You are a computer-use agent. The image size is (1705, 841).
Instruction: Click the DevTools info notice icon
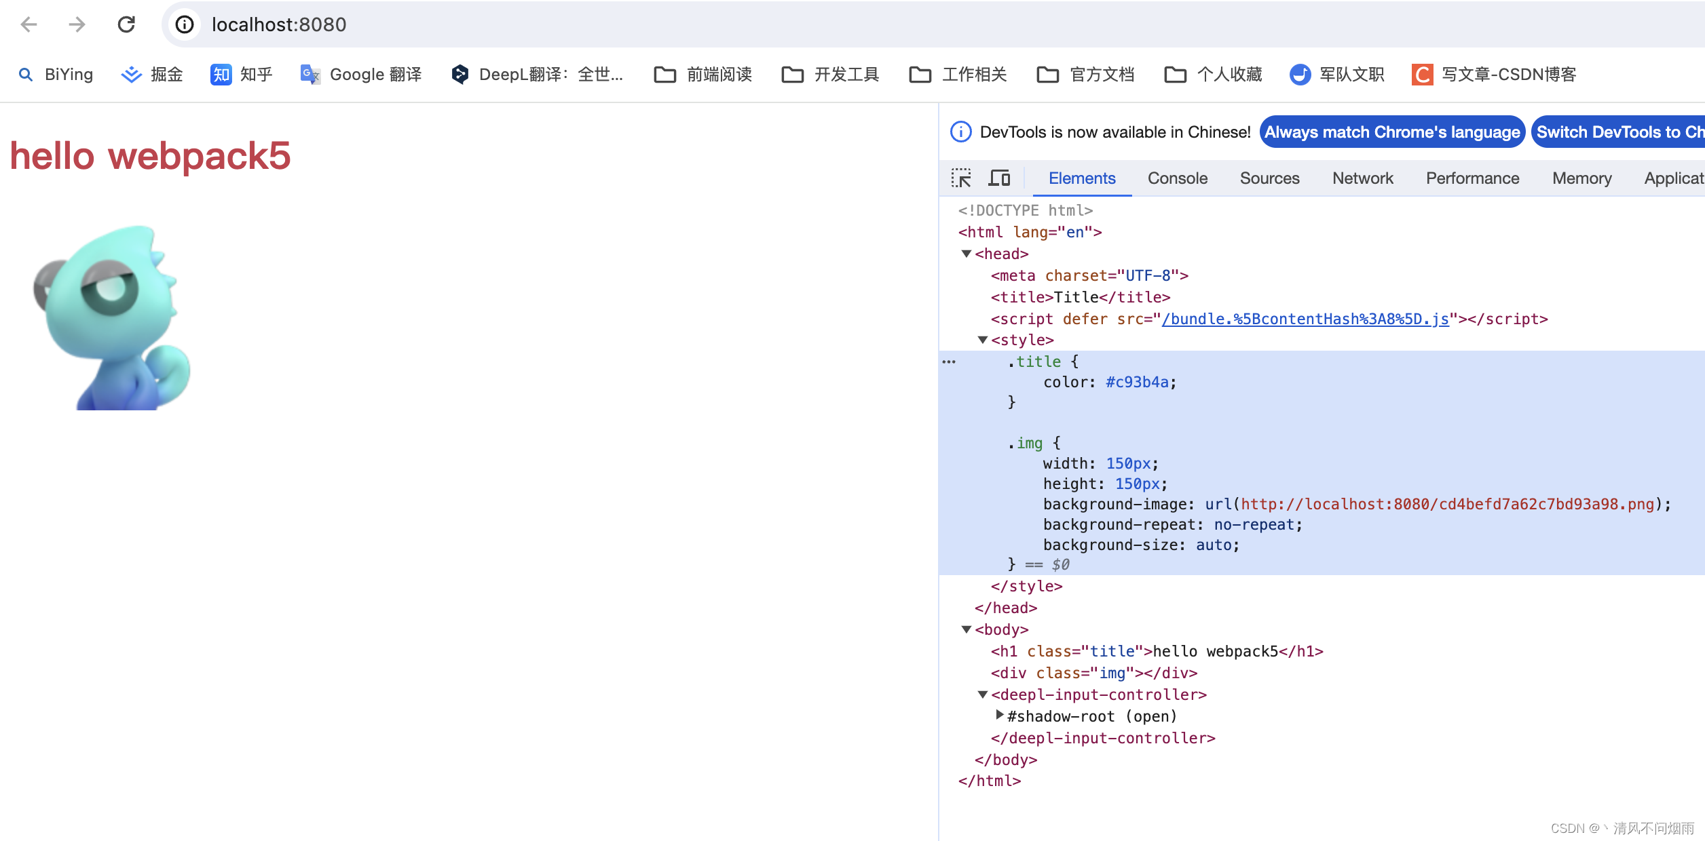pos(960,132)
